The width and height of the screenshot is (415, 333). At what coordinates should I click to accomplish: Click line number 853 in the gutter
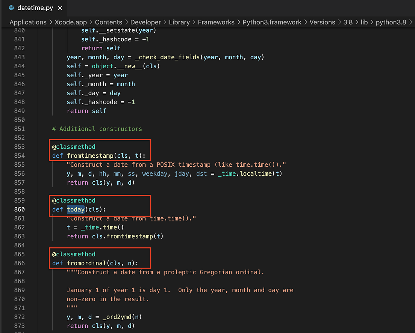click(x=20, y=146)
